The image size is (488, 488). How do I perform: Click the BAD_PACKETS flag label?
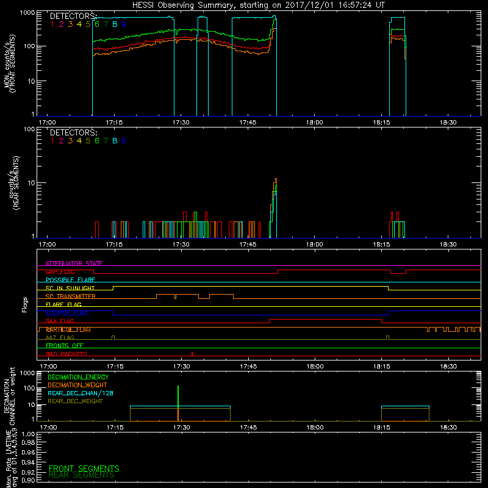(66, 354)
